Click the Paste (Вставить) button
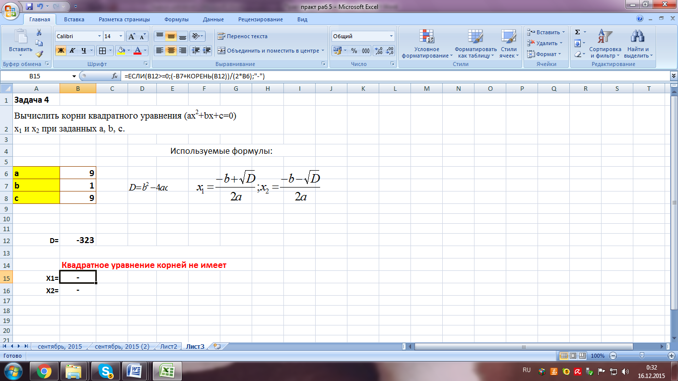Screen dimensions: 678x381 (20, 44)
